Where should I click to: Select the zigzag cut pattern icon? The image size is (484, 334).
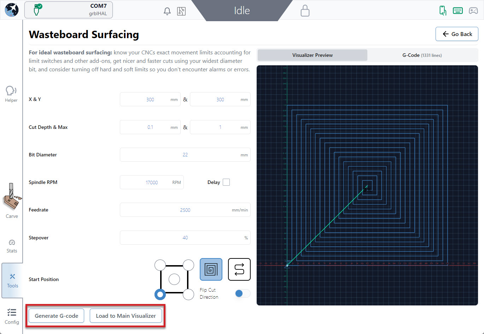click(239, 269)
